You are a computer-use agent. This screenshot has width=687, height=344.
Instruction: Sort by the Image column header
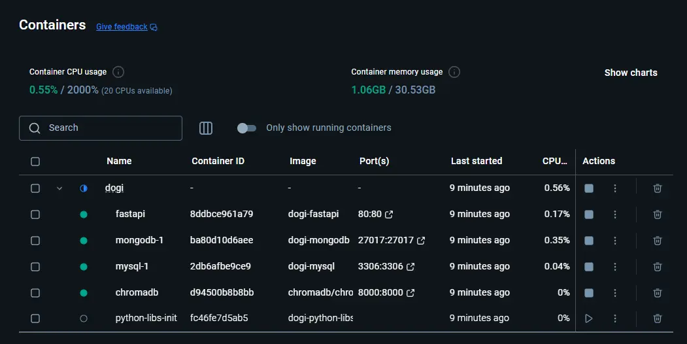(303, 162)
